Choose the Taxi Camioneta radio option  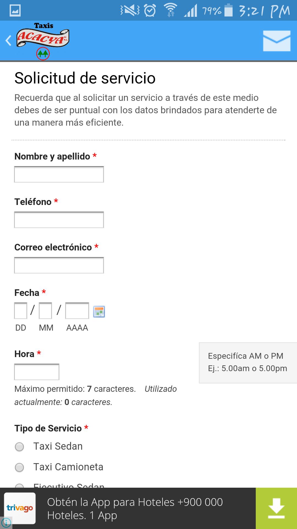(19, 467)
